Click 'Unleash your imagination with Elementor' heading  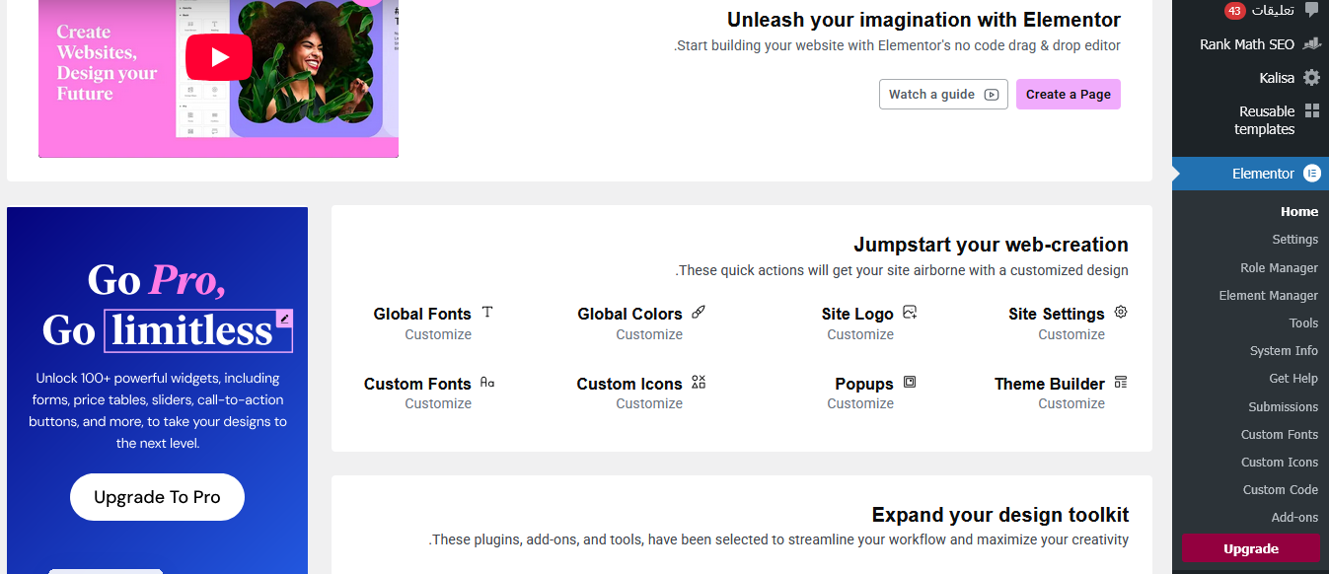[x=923, y=20]
